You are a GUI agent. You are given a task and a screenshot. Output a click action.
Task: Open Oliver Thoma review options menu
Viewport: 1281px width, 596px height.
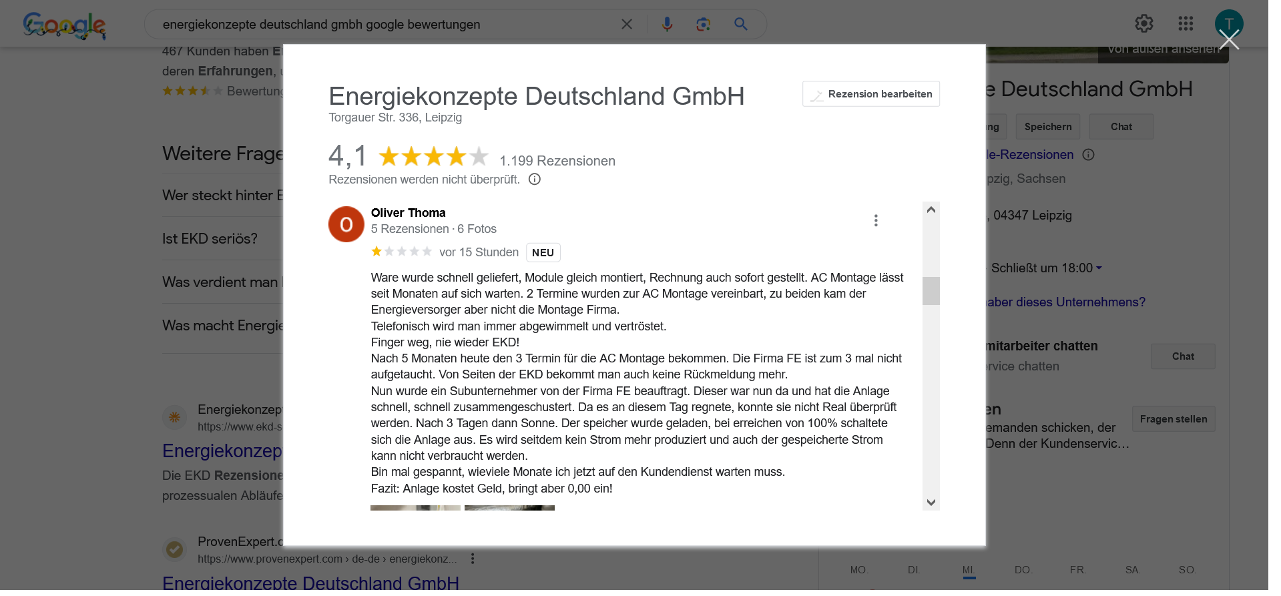click(x=876, y=220)
